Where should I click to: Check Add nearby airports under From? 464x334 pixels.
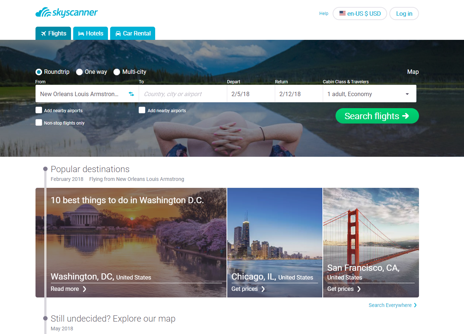tap(39, 110)
